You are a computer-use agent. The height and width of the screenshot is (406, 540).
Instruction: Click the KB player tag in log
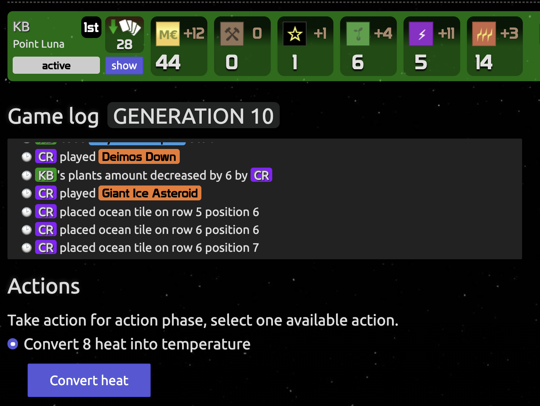(x=46, y=175)
